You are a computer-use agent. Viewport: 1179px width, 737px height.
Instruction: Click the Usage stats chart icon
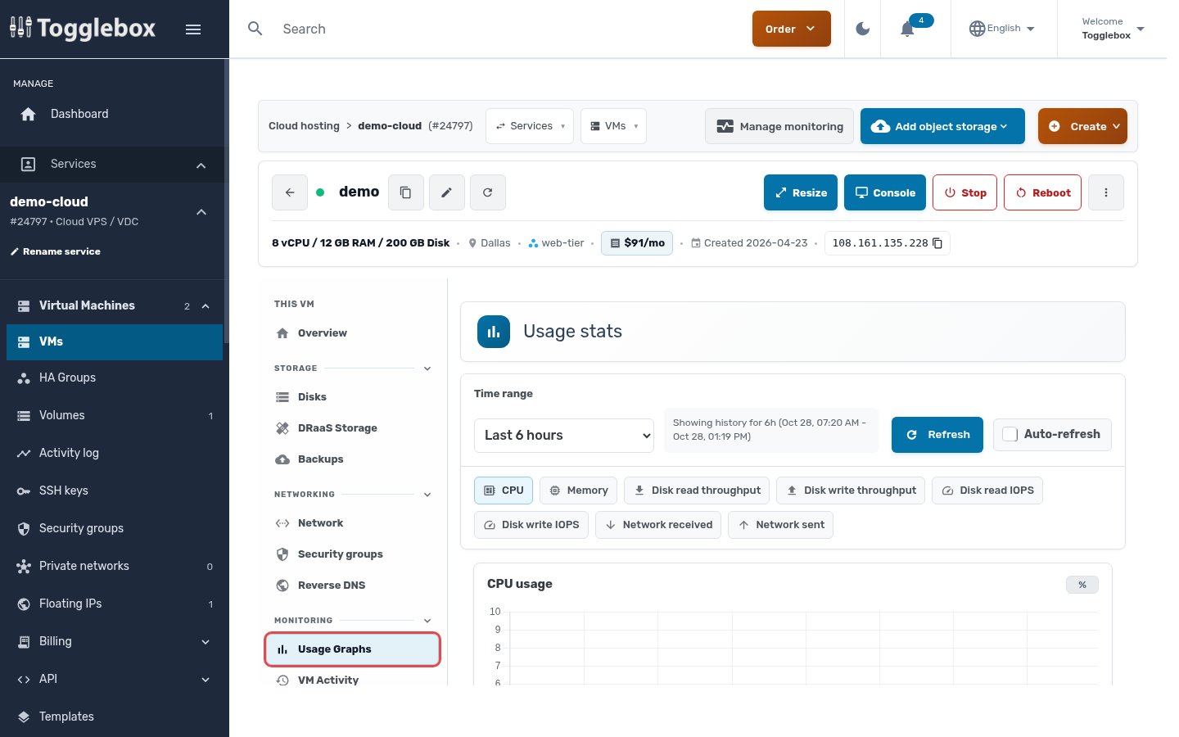click(494, 332)
